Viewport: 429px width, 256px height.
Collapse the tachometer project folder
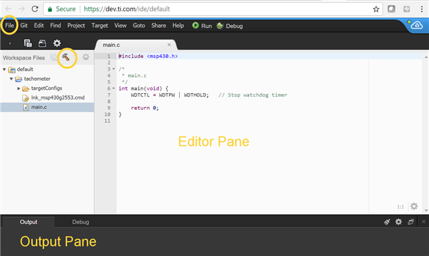[x=11, y=79]
